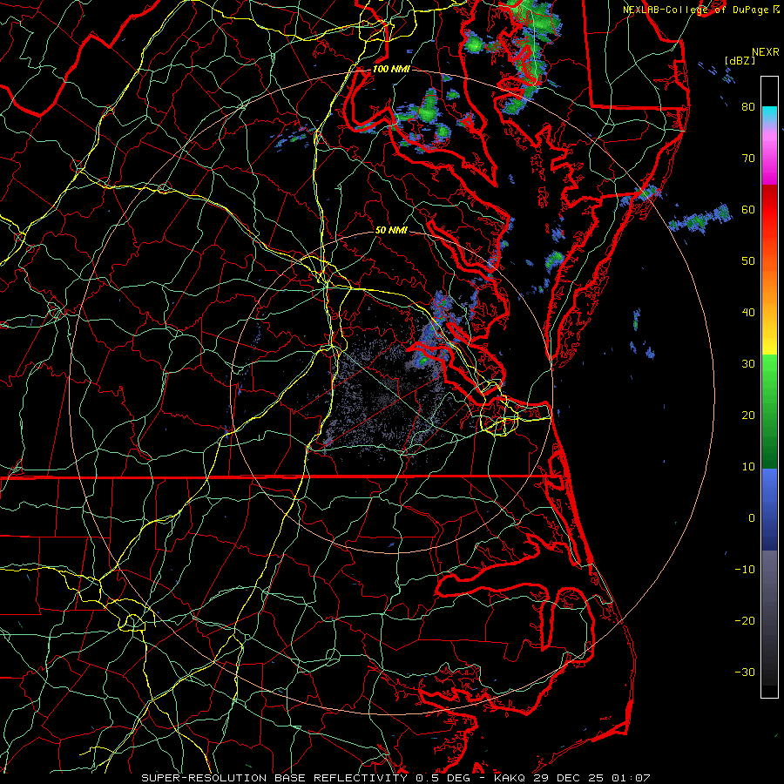Click the -10 dBZ scale value
Screen dimensions: 784x784
click(745, 570)
